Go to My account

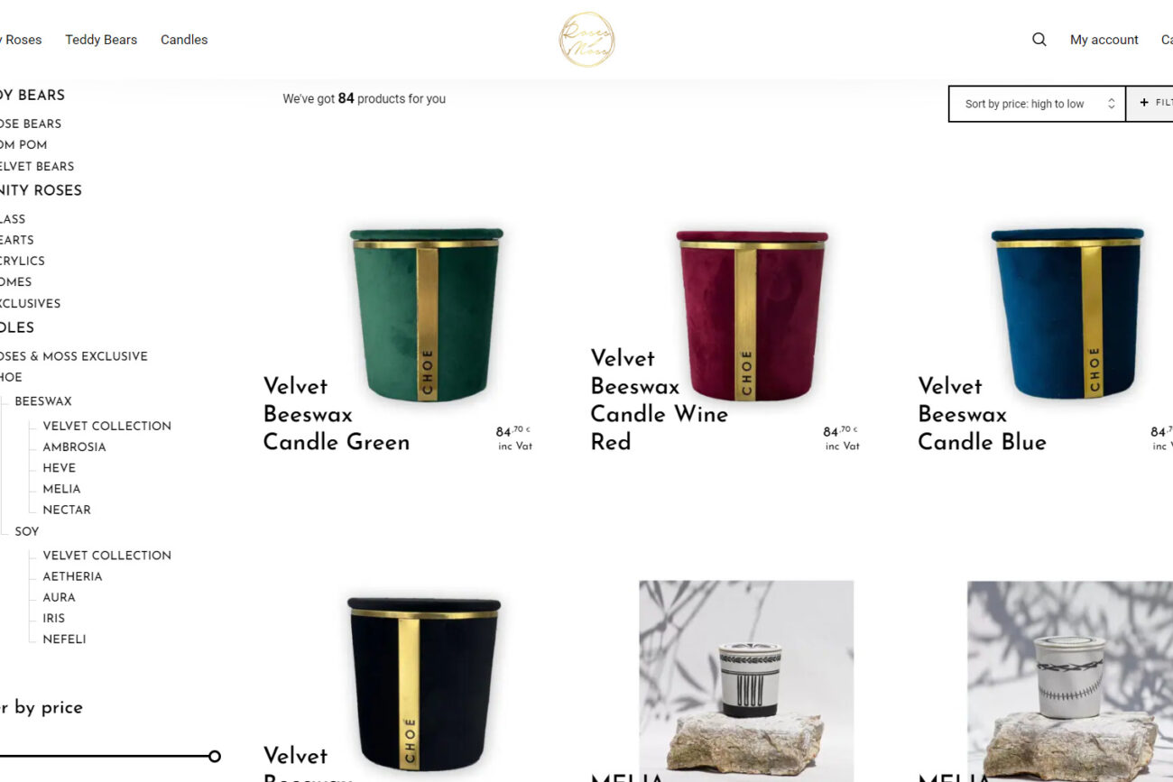pos(1104,40)
